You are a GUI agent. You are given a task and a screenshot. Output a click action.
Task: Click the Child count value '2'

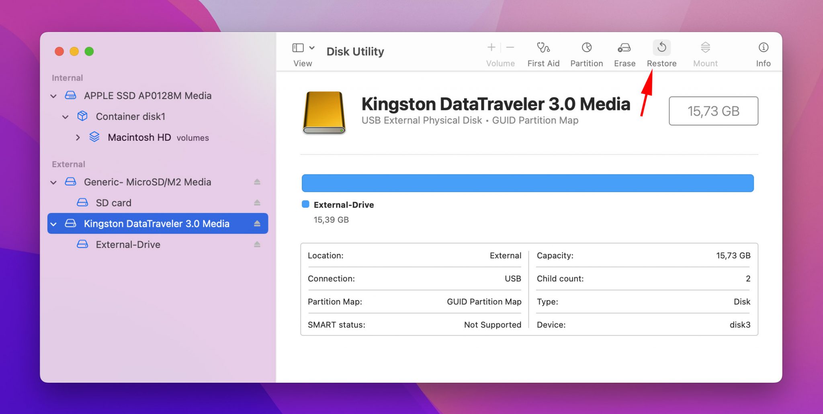[x=748, y=278]
